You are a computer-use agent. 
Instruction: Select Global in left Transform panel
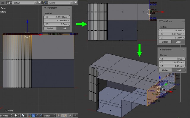pos(50,28)
